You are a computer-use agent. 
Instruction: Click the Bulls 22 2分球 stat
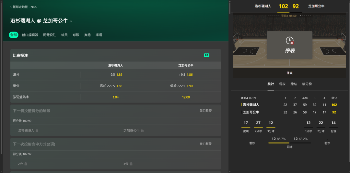click(321, 126)
